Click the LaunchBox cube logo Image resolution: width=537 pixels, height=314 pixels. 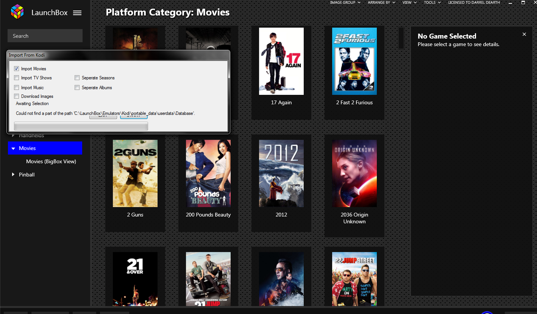(x=17, y=12)
